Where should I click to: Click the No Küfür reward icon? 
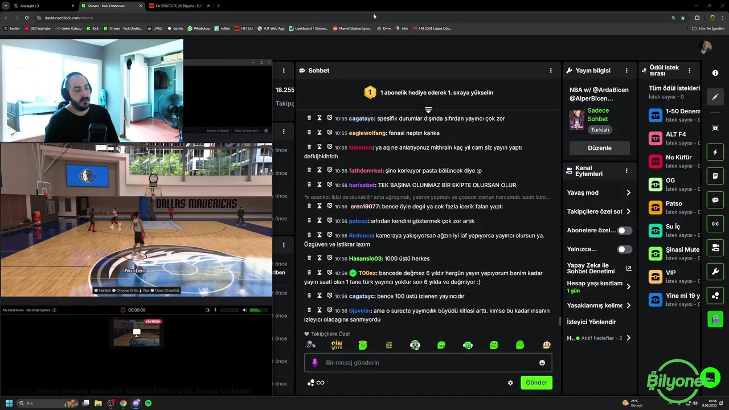coord(656,161)
